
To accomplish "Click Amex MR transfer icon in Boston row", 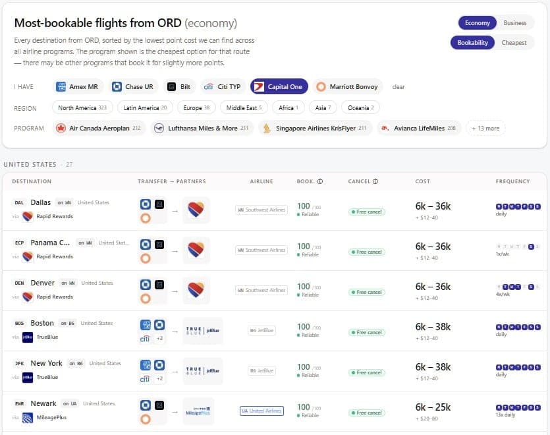I will 146,325.
